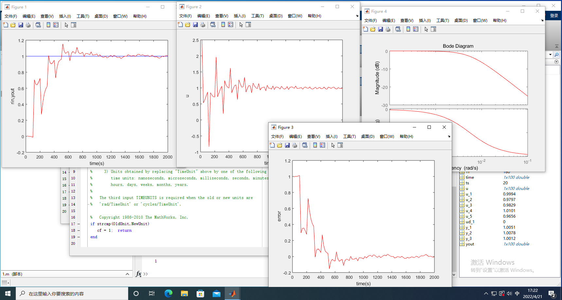
Task: Toggle Insert Colorbar in Figure 3 toolbar
Action: click(x=315, y=145)
